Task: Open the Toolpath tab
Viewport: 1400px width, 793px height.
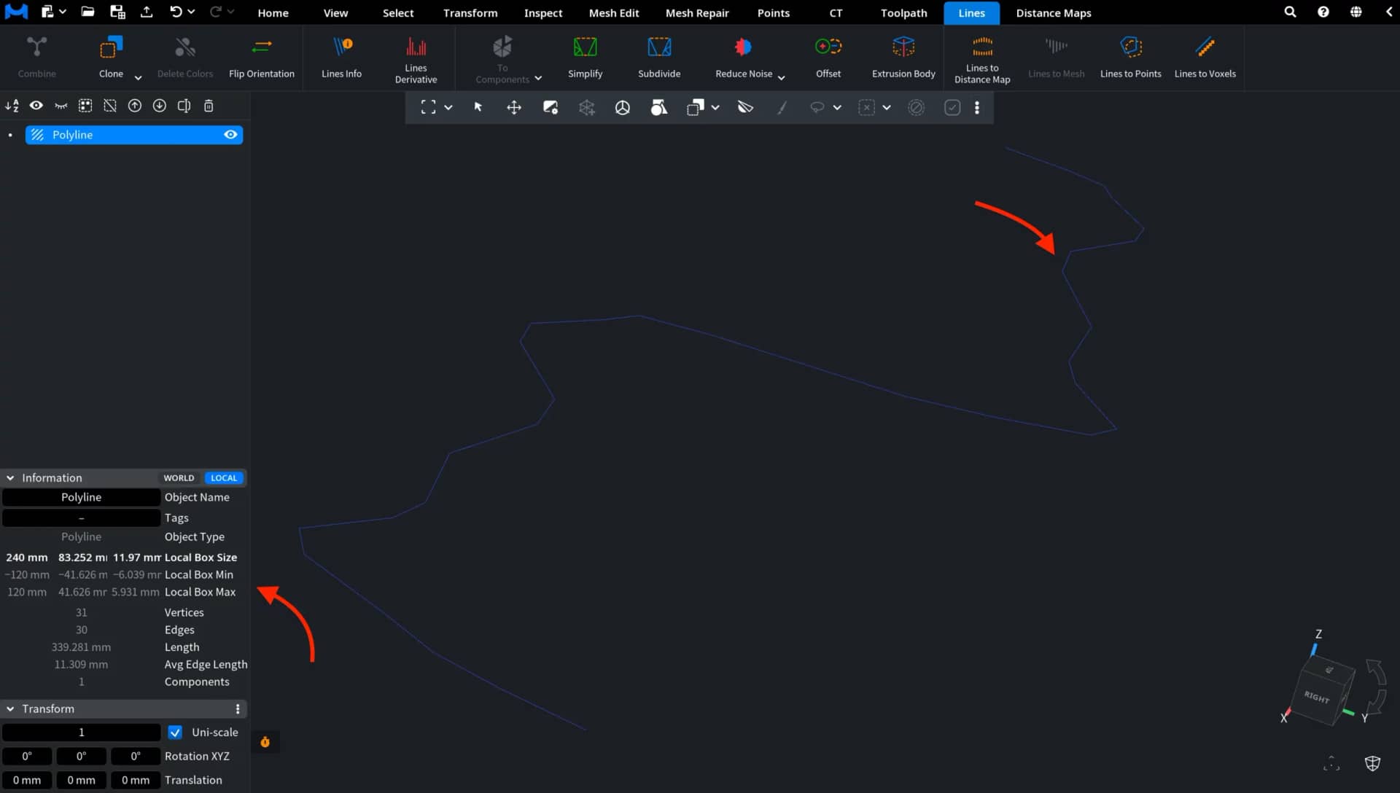Action: [903, 13]
